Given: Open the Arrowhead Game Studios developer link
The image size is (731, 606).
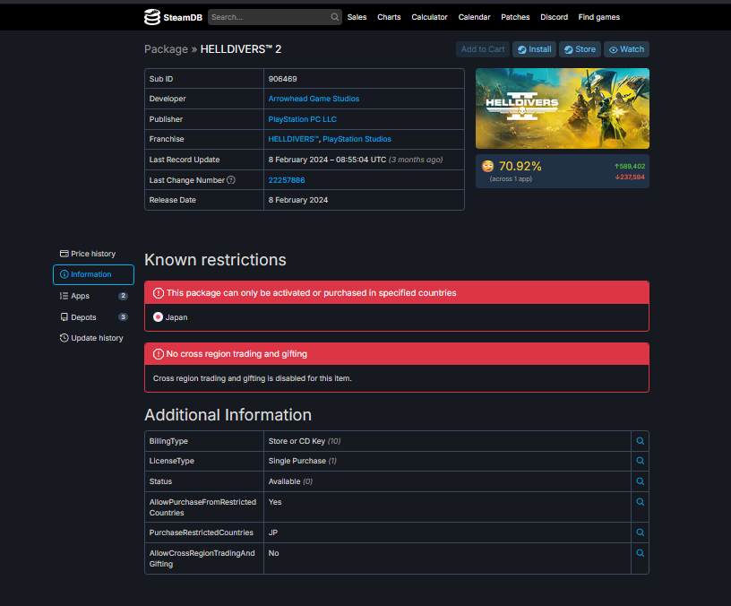Looking at the screenshot, I should point(314,99).
